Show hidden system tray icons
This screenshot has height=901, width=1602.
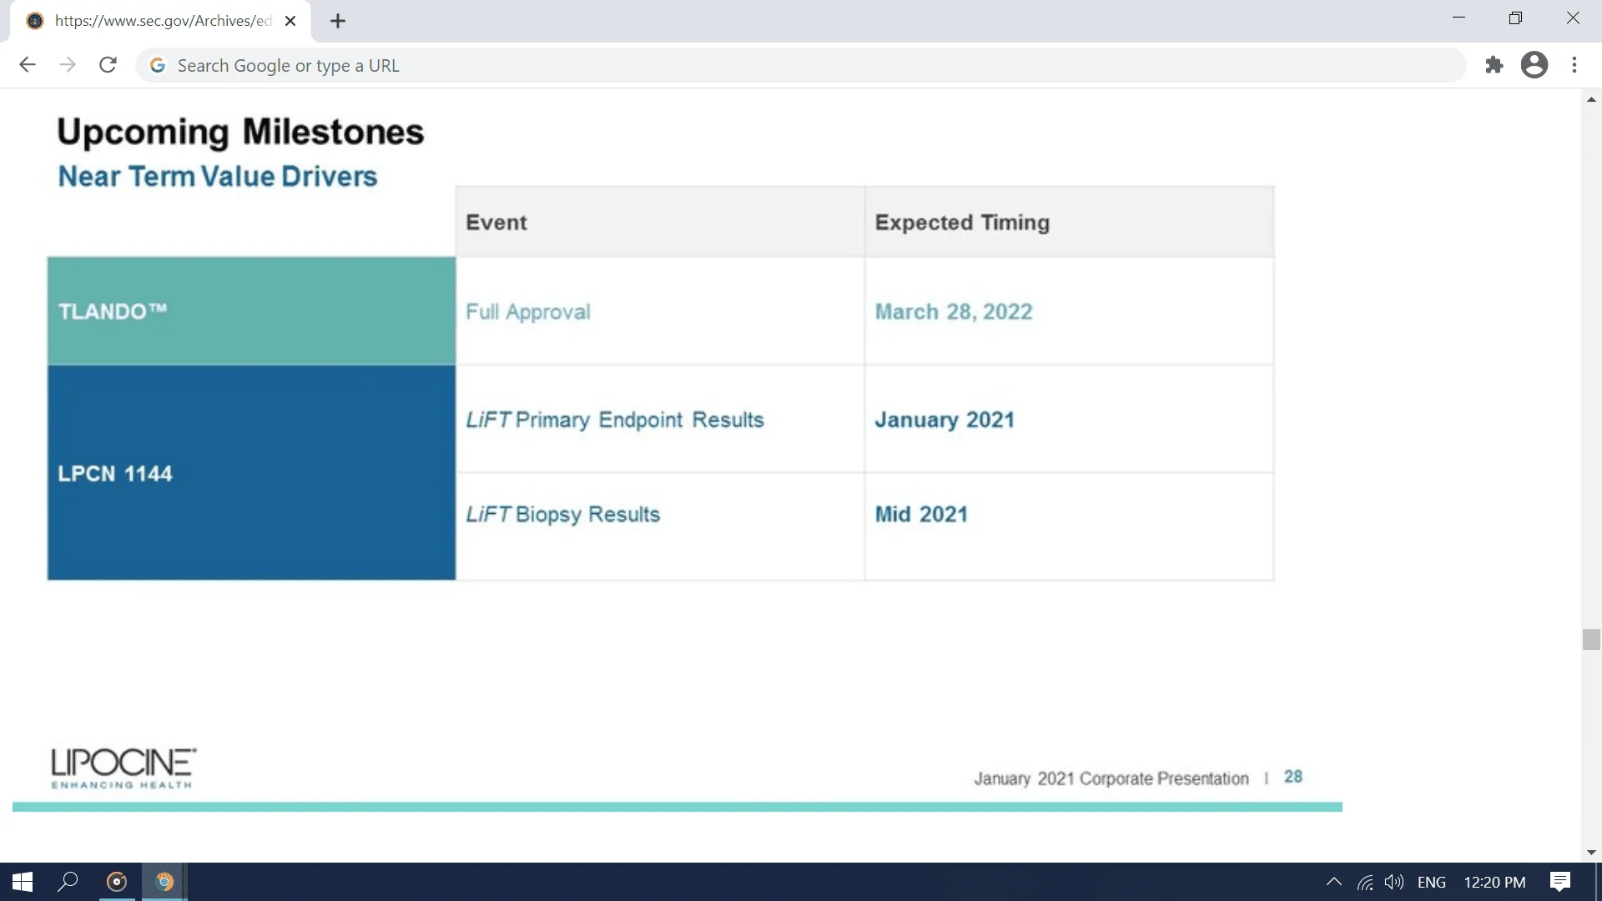click(x=1333, y=882)
